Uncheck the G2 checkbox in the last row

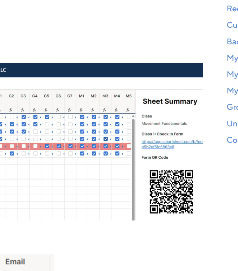pyautogui.click(x=12, y=154)
